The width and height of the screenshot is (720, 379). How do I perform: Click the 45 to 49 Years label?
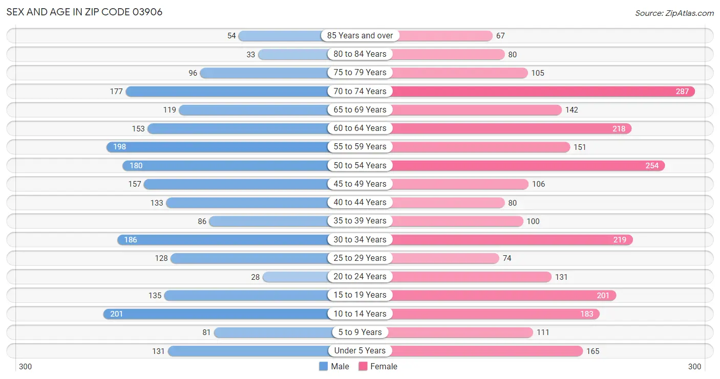pyautogui.click(x=360, y=184)
